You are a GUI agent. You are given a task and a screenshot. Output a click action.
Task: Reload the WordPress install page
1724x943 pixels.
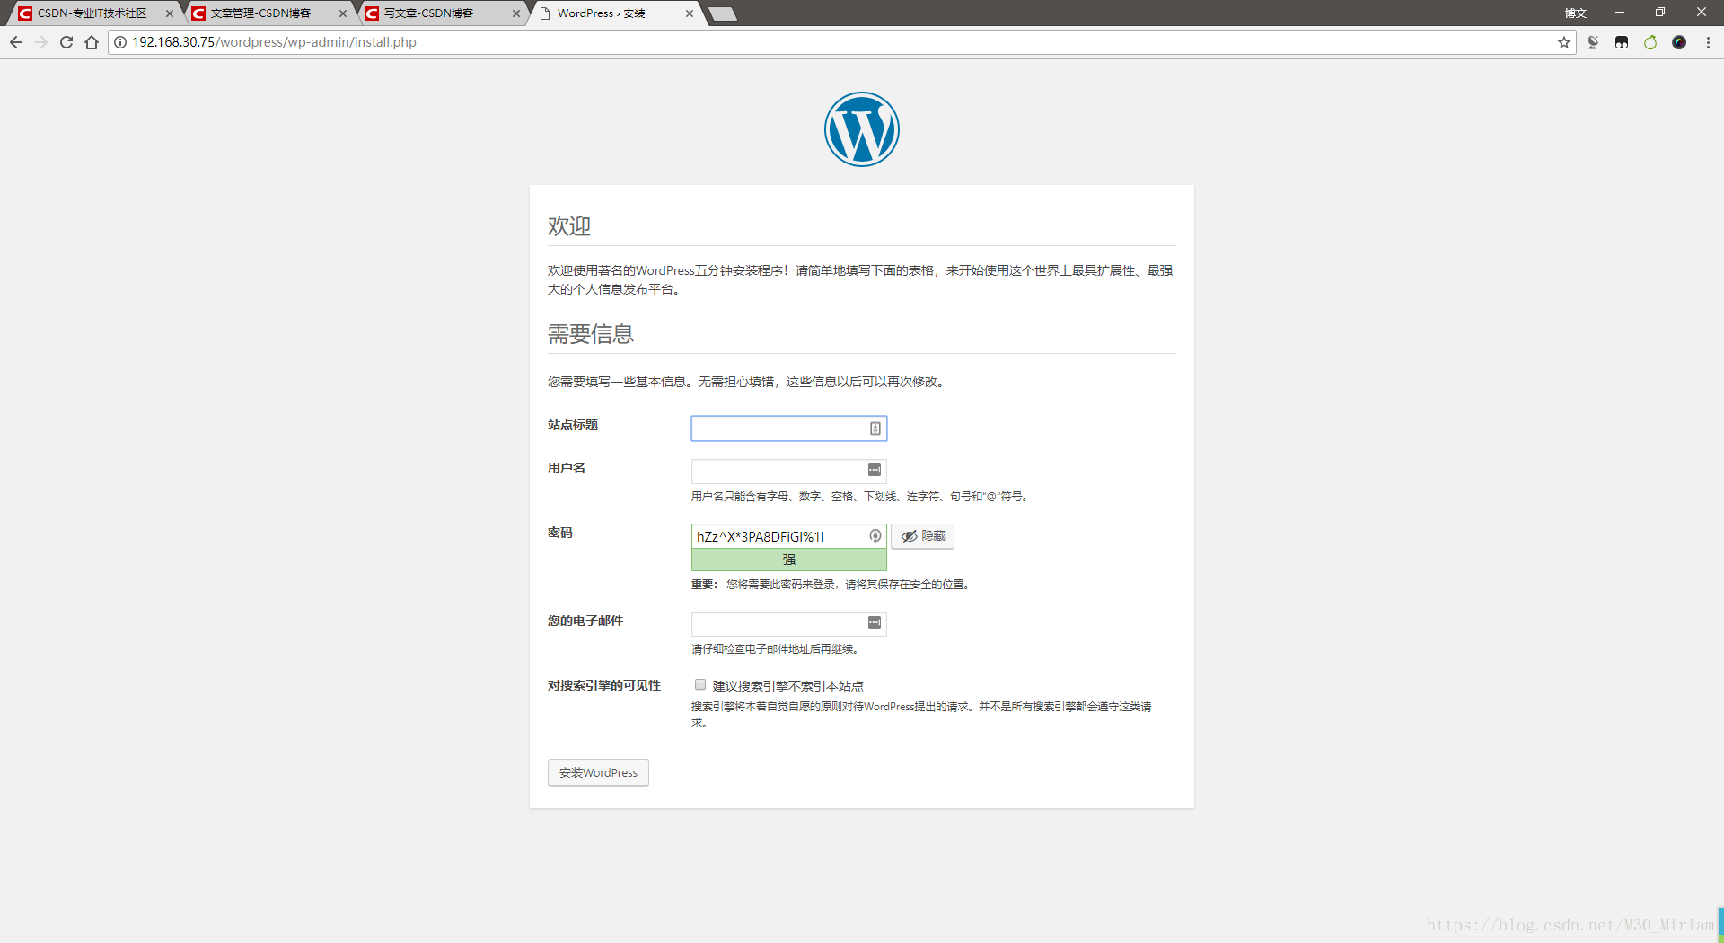[x=66, y=42]
